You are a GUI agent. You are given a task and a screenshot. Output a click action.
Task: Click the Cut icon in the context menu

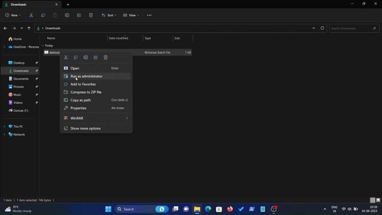pyautogui.click(x=66, y=57)
